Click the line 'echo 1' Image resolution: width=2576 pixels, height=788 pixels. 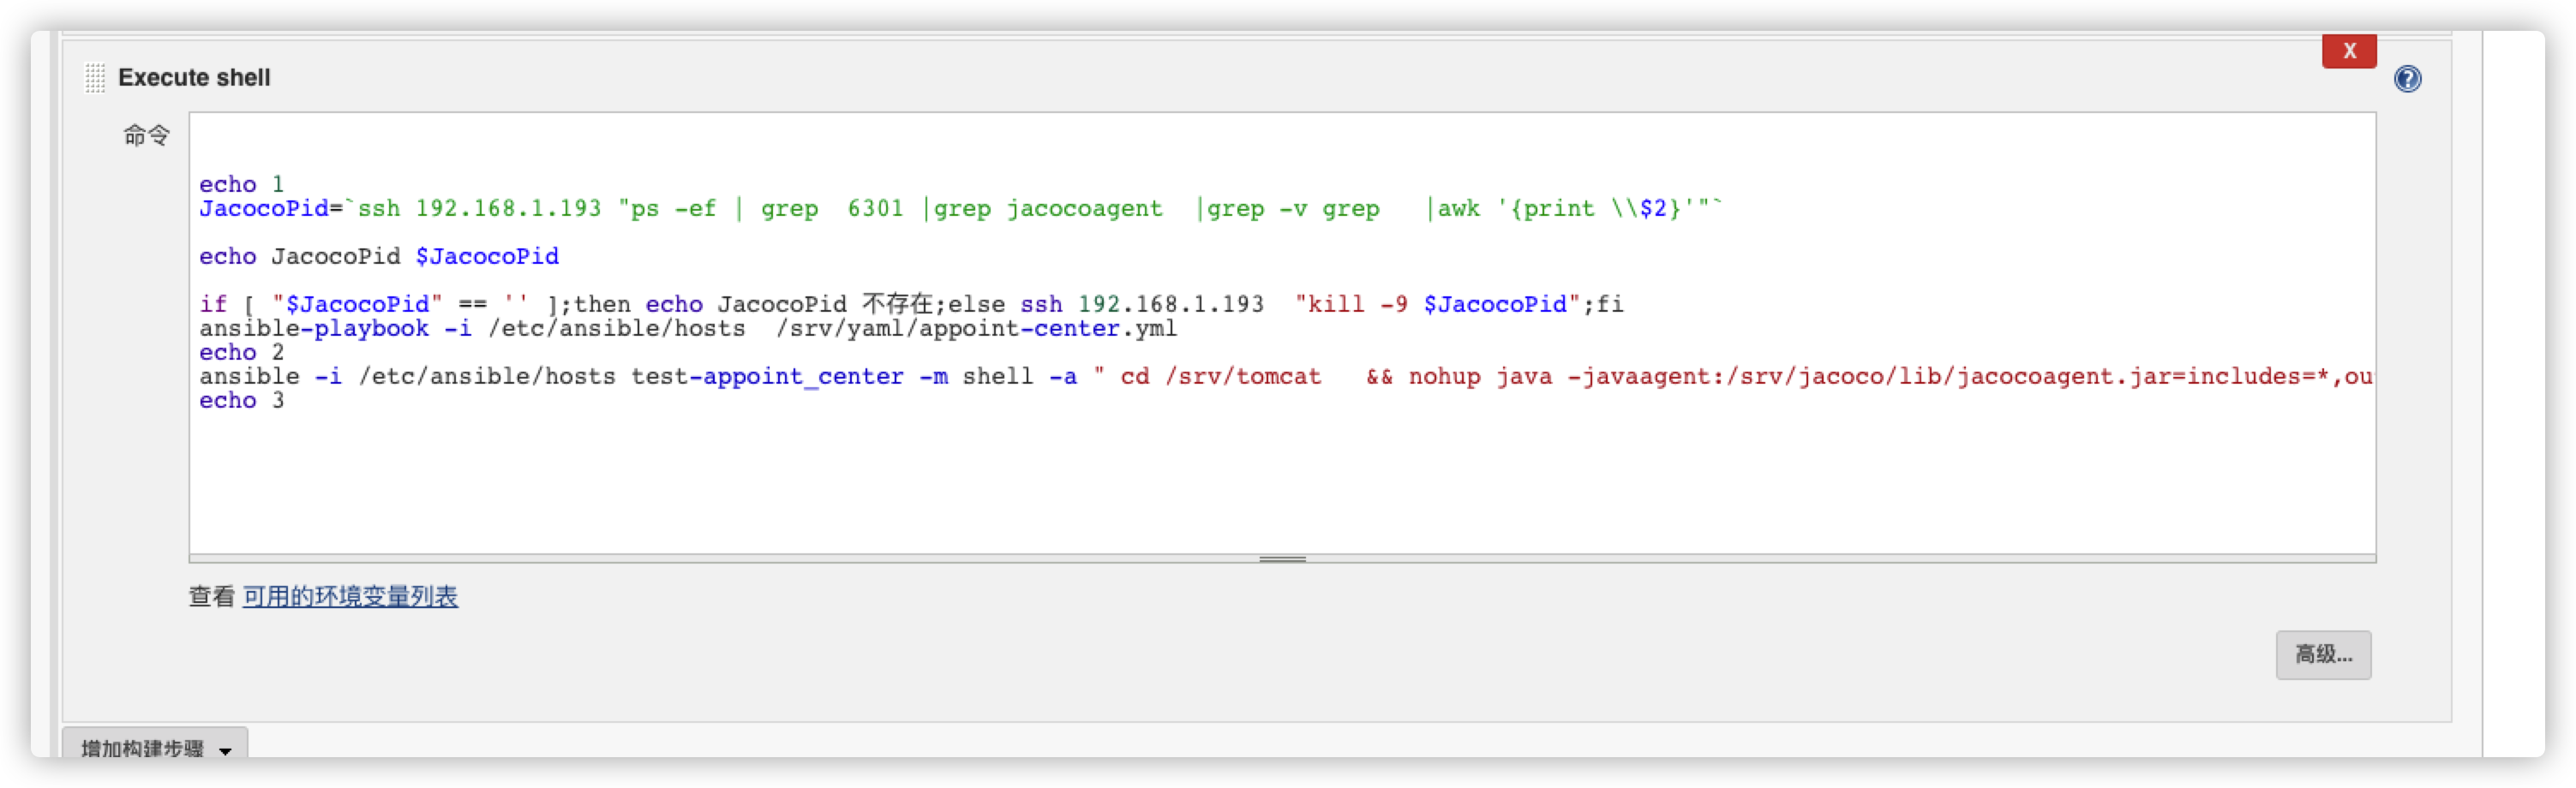click(x=241, y=184)
